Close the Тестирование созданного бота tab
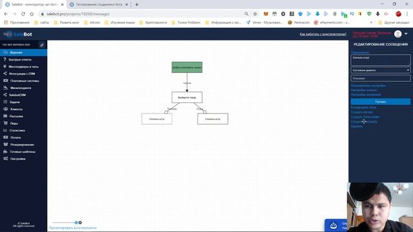The height and width of the screenshot is (232, 413). click(x=126, y=5)
